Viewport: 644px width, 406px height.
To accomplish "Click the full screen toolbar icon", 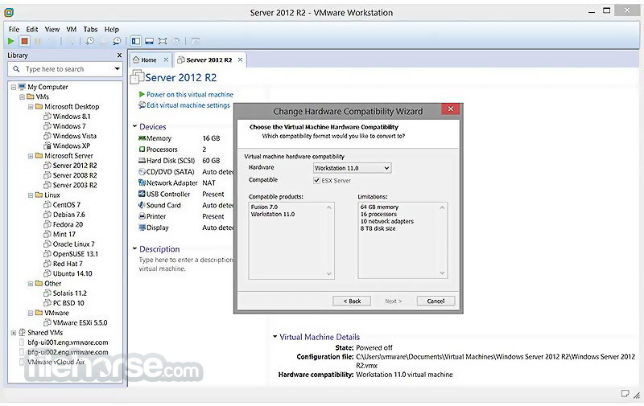I will 163,41.
